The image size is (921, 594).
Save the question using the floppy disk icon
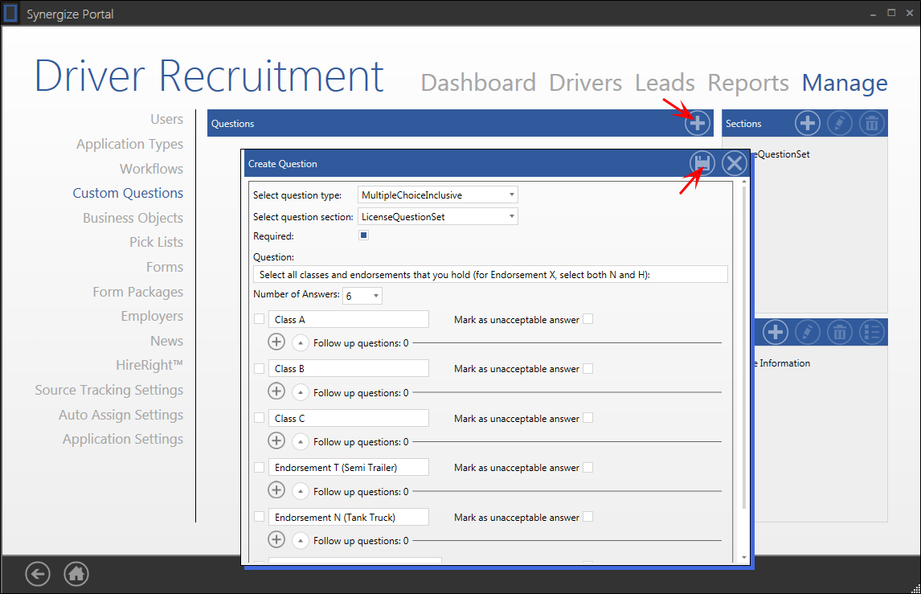click(702, 163)
